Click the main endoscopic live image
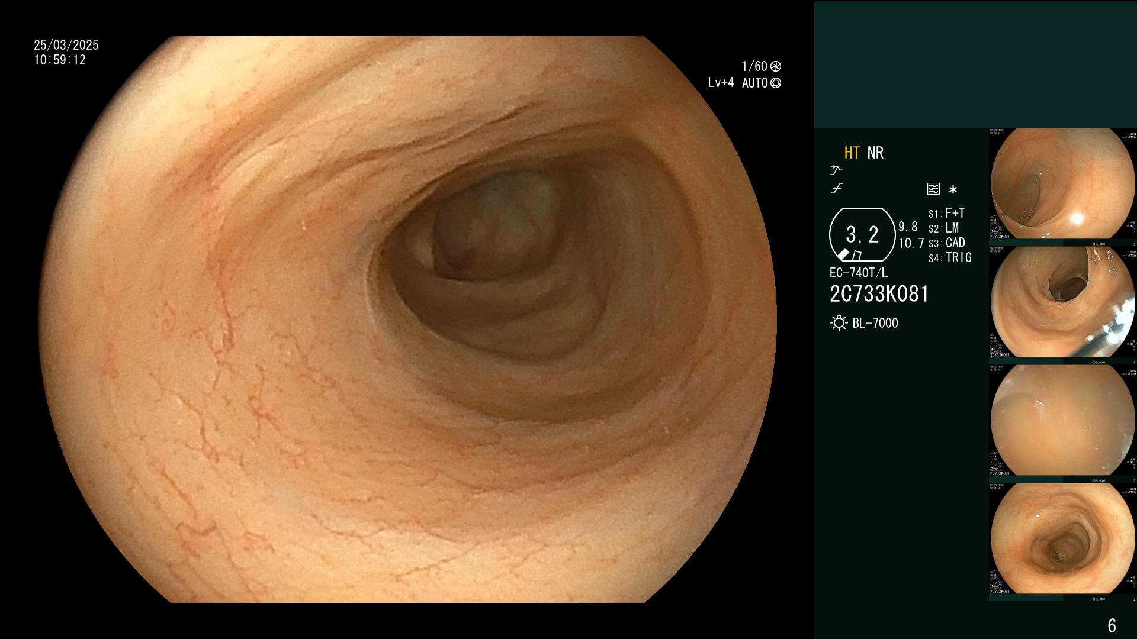The height and width of the screenshot is (639, 1137). click(409, 319)
